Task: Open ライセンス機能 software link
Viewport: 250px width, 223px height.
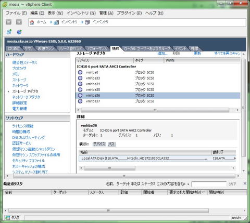Action: [23, 126]
